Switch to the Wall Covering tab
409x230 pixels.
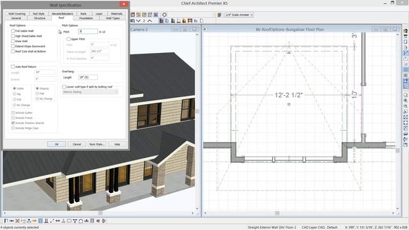17,13
